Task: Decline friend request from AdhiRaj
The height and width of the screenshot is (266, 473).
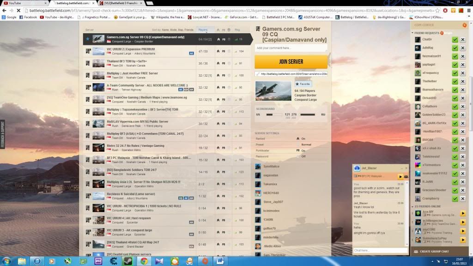Action: (x=463, y=48)
